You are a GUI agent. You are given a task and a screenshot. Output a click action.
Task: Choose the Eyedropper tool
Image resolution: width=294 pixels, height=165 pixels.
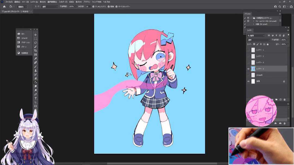coord(36,59)
